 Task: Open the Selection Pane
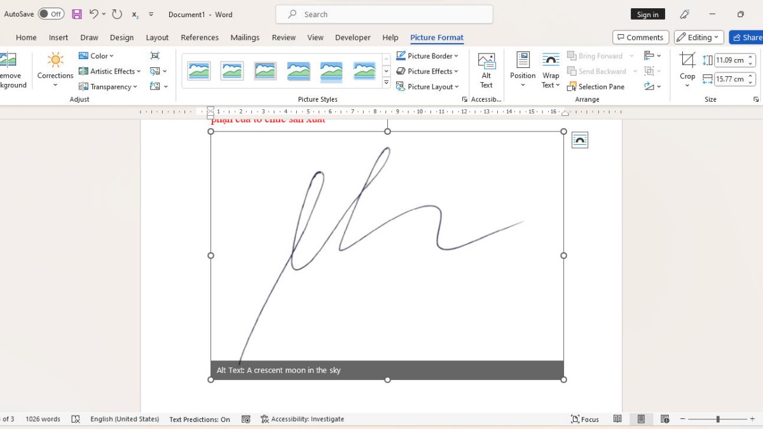coord(596,86)
